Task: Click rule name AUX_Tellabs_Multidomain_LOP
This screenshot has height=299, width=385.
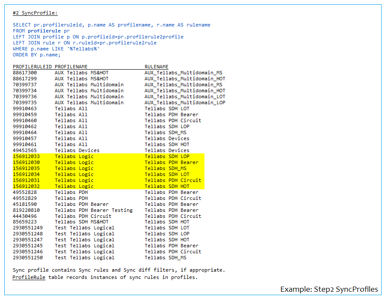Action: (185, 103)
